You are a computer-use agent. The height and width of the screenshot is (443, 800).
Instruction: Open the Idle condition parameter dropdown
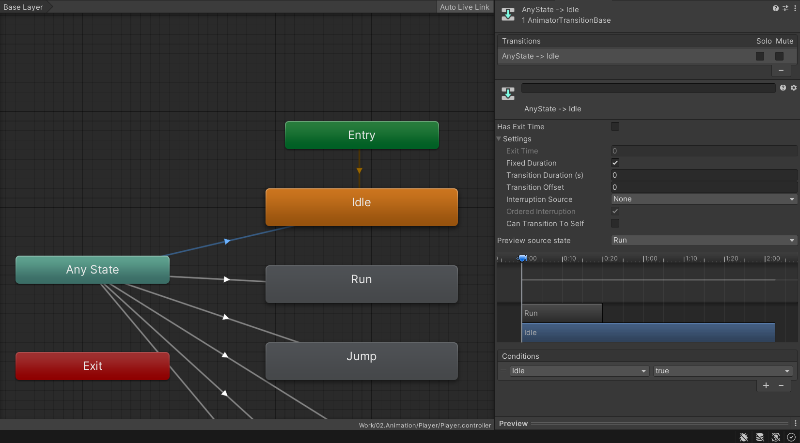coord(580,371)
